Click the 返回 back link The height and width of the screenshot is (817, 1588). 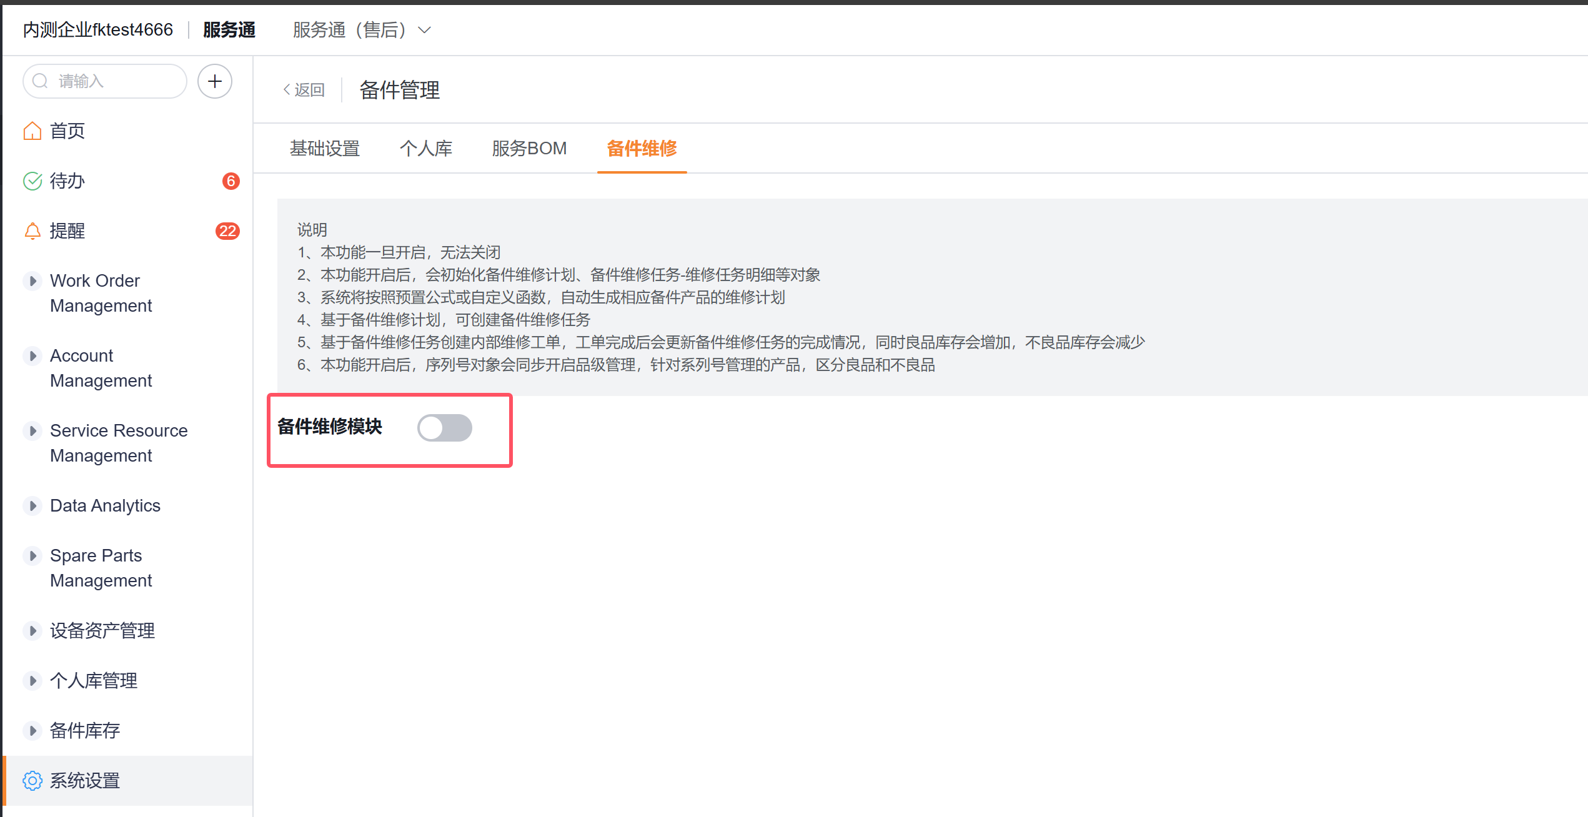pyautogui.click(x=304, y=90)
